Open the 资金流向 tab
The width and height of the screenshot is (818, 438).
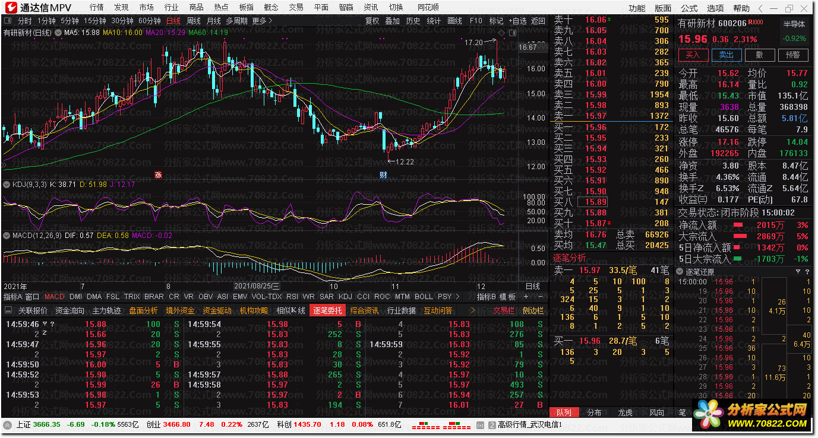tap(70, 310)
